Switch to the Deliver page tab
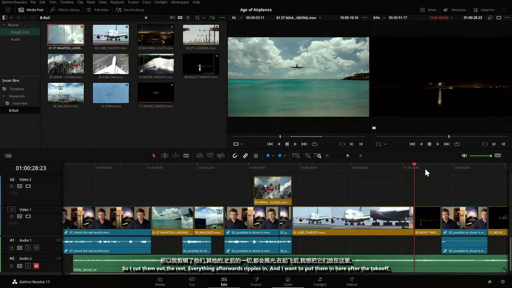 [x=352, y=281]
